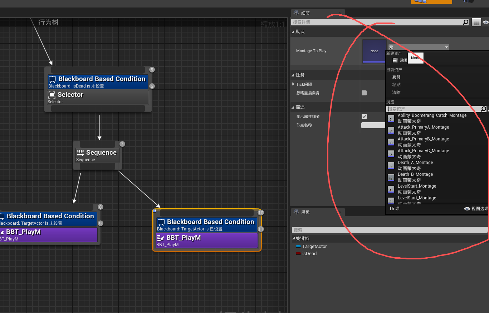Click the BBT_PlayM task icon in the highlighted node
The height and width of the screenshot is (313, 489).
(x=160, y=238)
